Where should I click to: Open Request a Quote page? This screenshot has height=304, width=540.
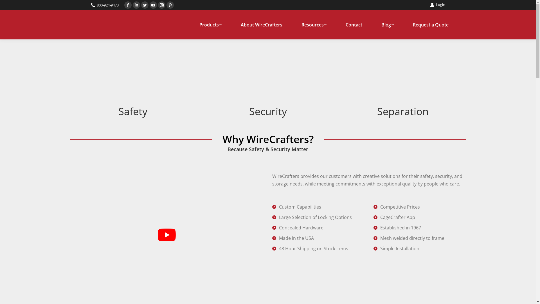[431, 25]
